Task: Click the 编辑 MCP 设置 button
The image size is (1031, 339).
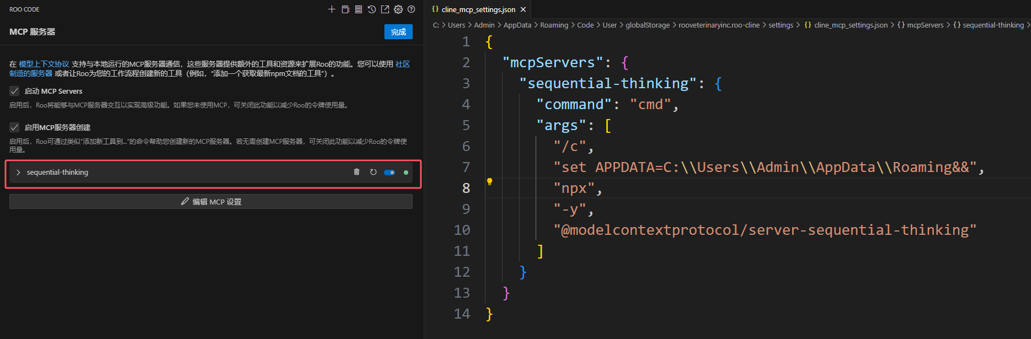Action: click(x=211, y=202)
